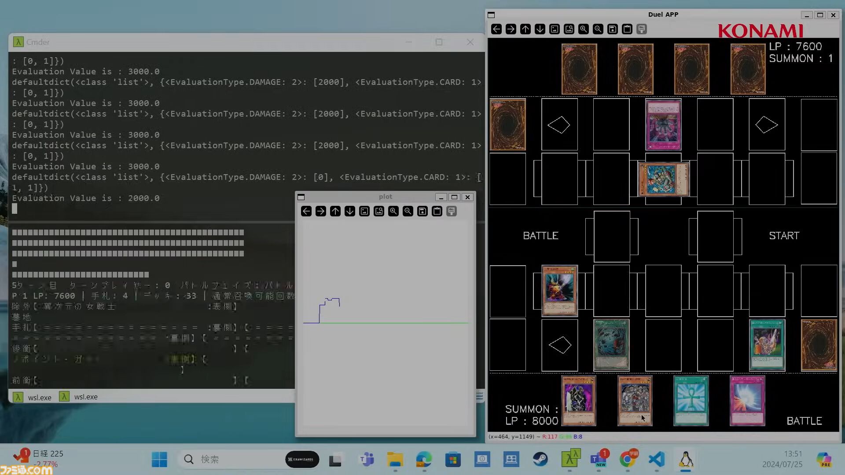Fit plot image to window
Viewport: 845px width, 475px height.
379,211
